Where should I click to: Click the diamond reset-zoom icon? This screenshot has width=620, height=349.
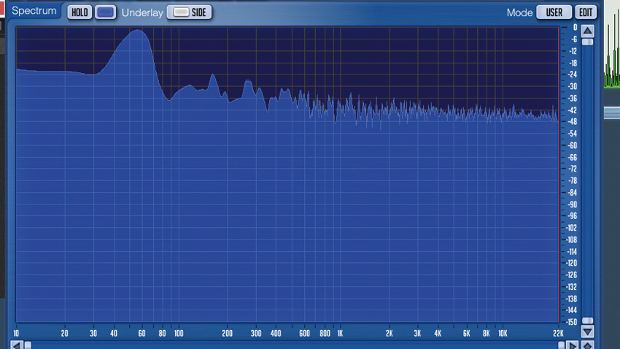pos(588,345)
